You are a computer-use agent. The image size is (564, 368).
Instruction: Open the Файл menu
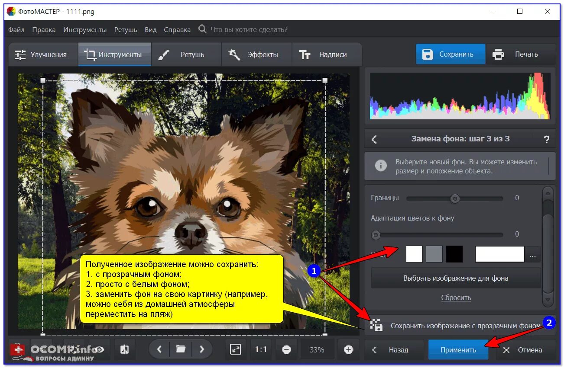[16, 30]
